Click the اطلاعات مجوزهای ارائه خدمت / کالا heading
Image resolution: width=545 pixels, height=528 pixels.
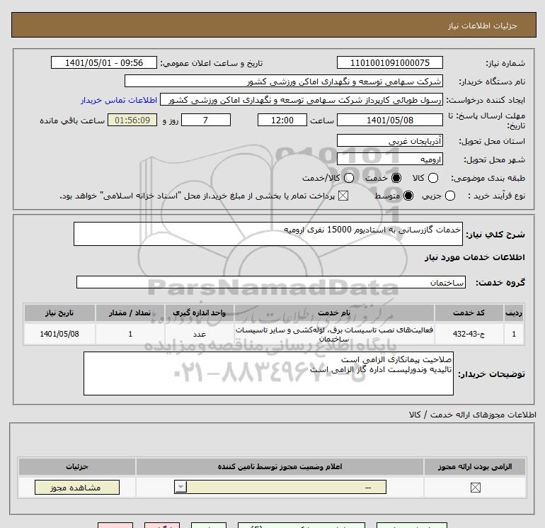click(472, 415)
